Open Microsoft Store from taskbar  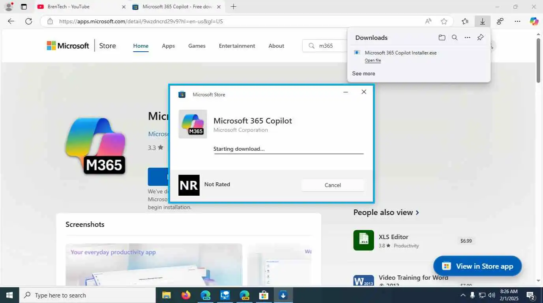click(x=264, y=295)
